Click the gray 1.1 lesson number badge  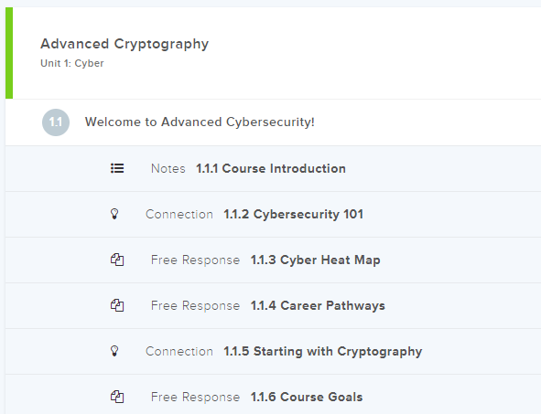coord(56,122)
